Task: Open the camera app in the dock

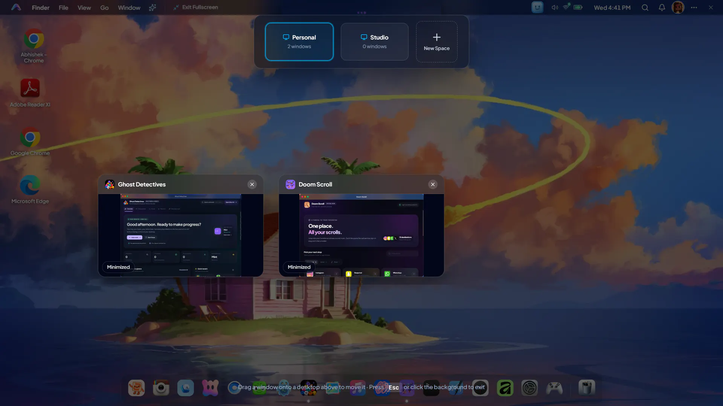Action: (161, 388)
